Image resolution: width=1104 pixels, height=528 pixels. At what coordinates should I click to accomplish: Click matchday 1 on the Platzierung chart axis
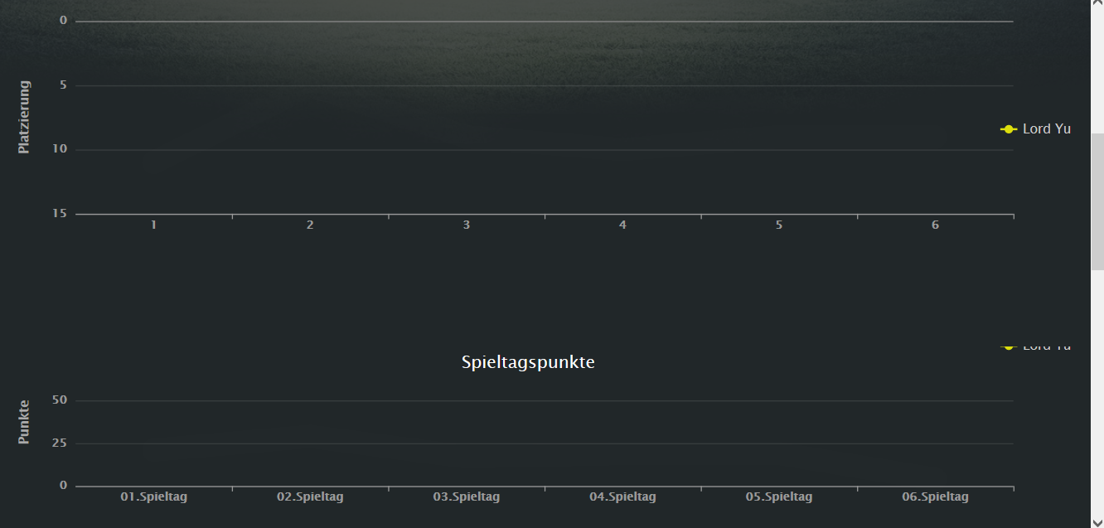pyautogui.click(x=153, y=225)
